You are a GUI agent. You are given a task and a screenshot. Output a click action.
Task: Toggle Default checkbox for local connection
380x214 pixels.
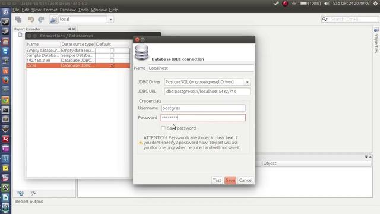[x=112, y=65]
